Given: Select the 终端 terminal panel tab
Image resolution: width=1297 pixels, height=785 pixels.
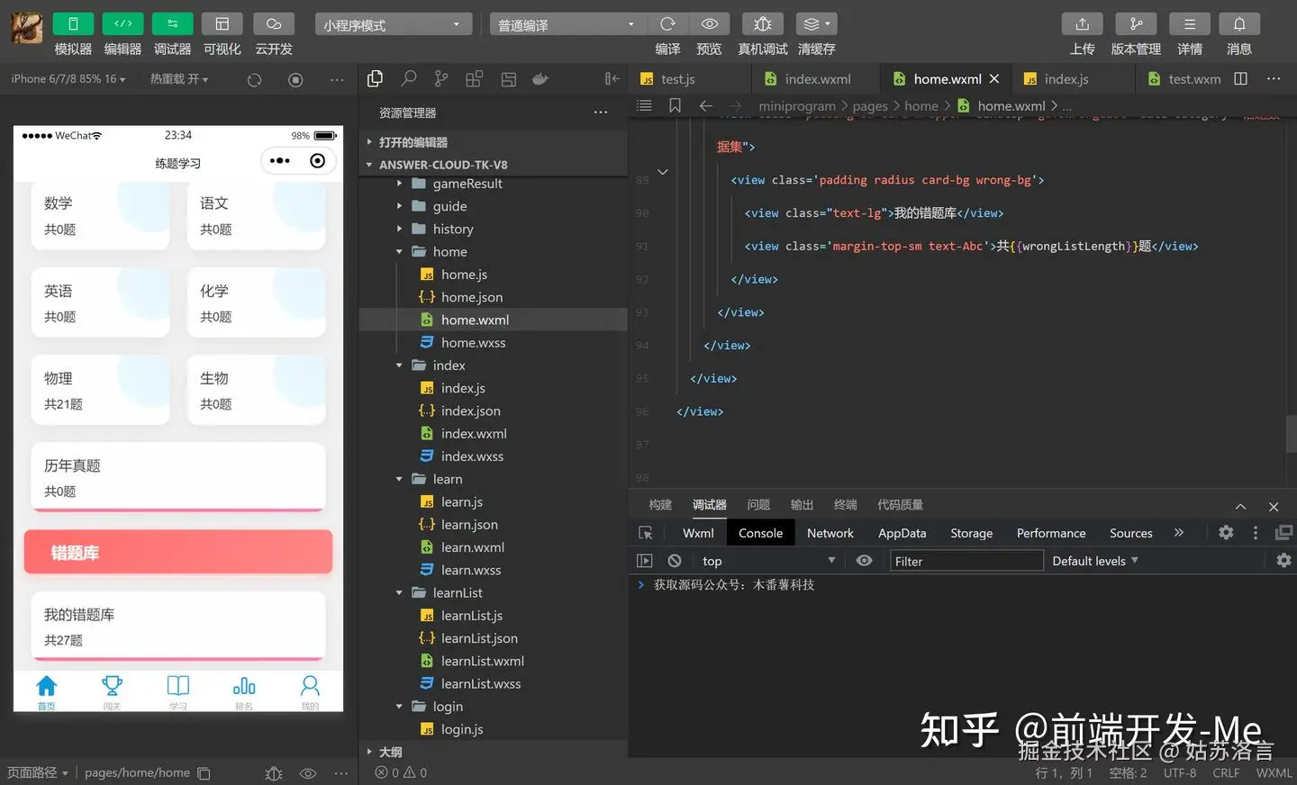Looking at the screenshot, I should 845,505.
